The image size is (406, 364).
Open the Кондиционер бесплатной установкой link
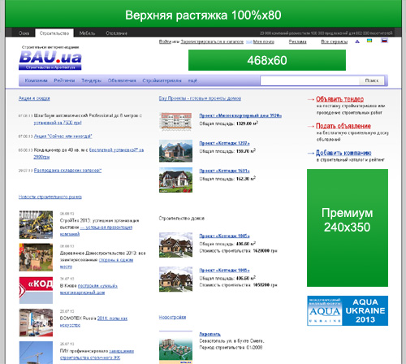coord(116,150)
